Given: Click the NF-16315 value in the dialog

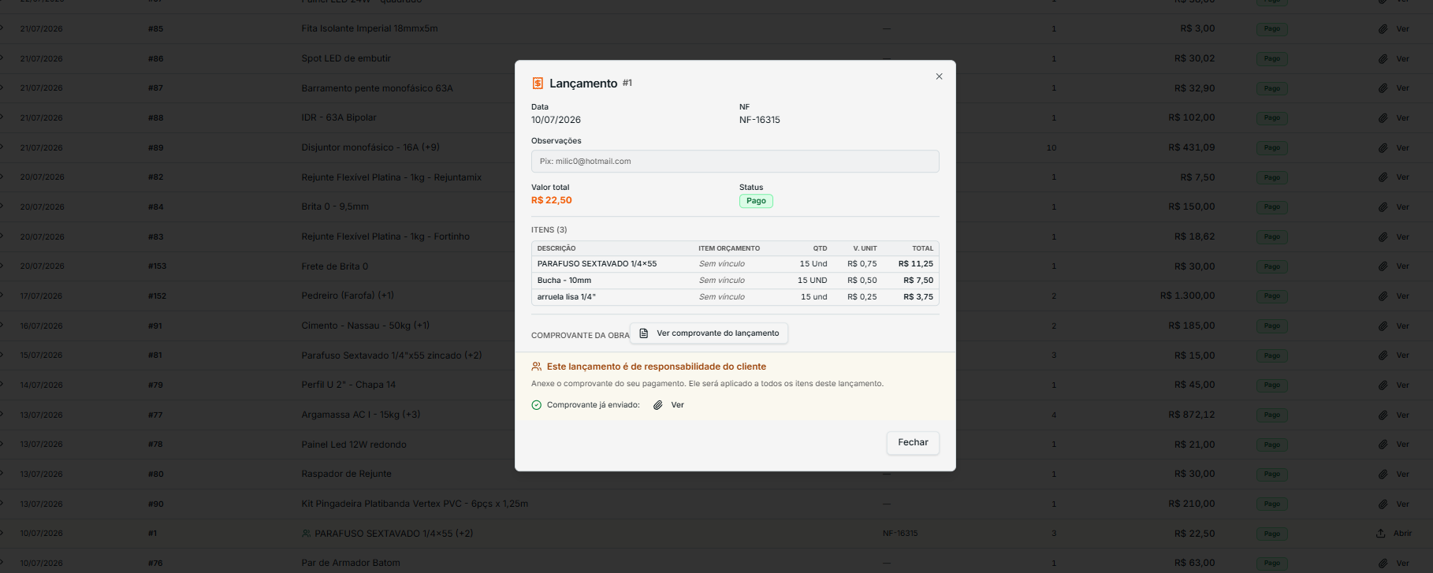Looking at the screenshot, I should click(x=760, y=120).
